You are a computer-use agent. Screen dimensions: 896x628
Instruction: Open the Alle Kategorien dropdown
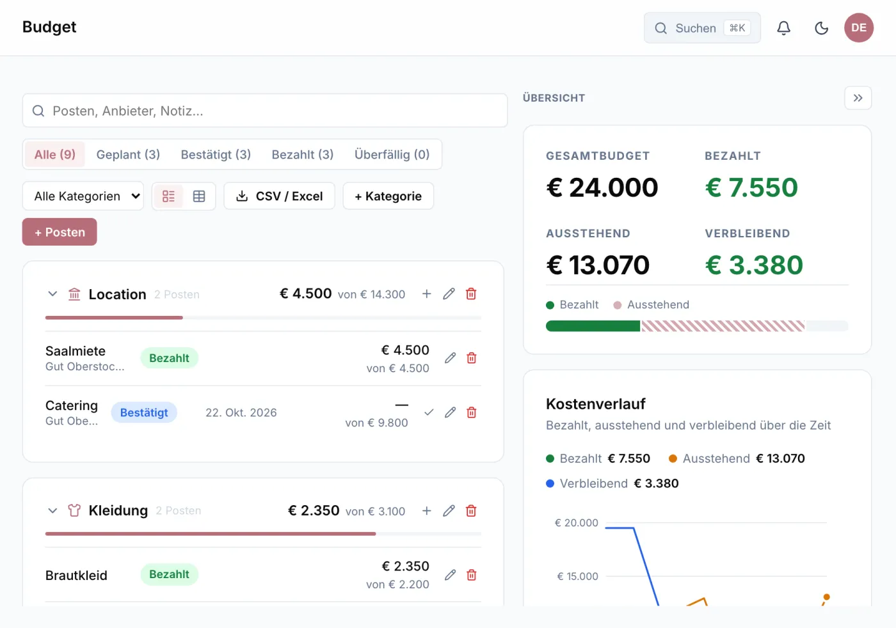83,196
